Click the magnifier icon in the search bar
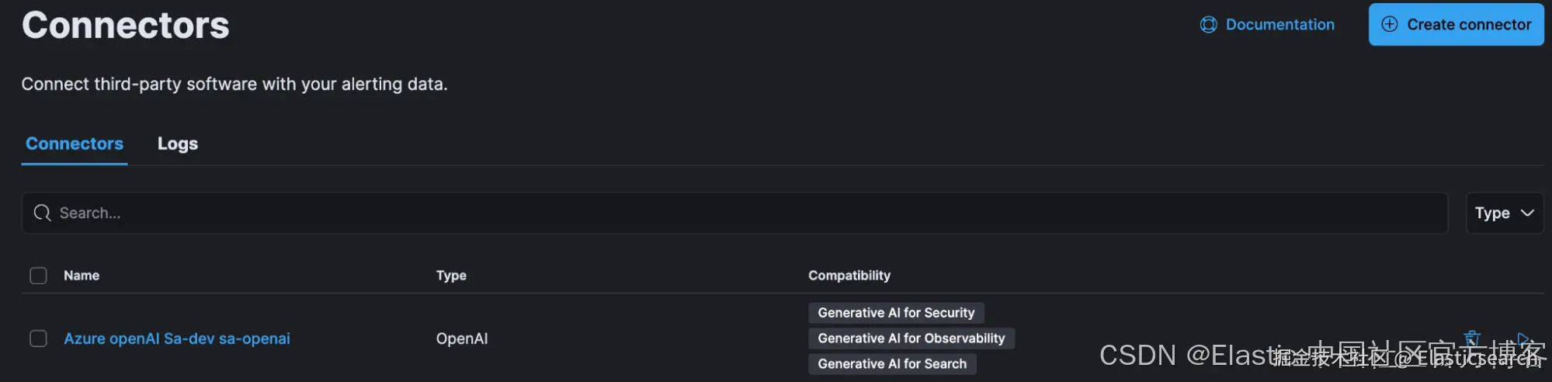The image size is (1552, 382). coord(43,213)
